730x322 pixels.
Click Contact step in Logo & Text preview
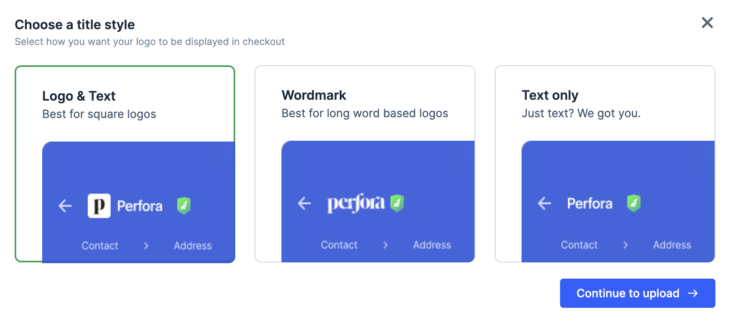click(100, 246)
